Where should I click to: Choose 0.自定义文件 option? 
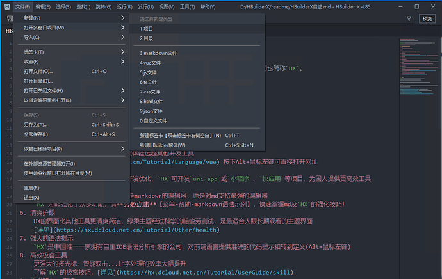pyautogui.click(x=154, y=120)
